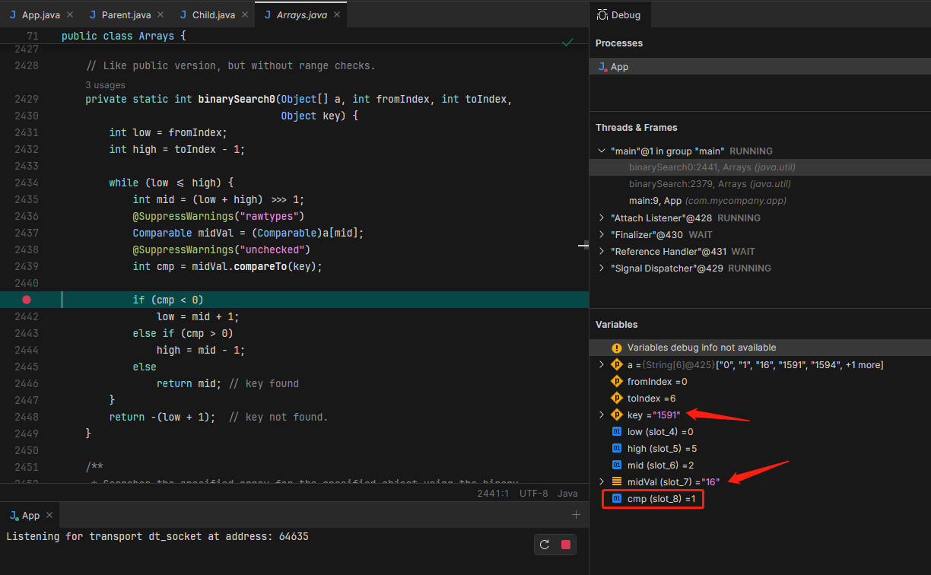931x575 pixels.
Task: Expand the "Finalizer"@430 thread
Action: tap(602, 235)
